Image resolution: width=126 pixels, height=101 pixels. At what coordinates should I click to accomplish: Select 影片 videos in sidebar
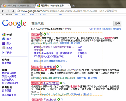tap(9, 43)
